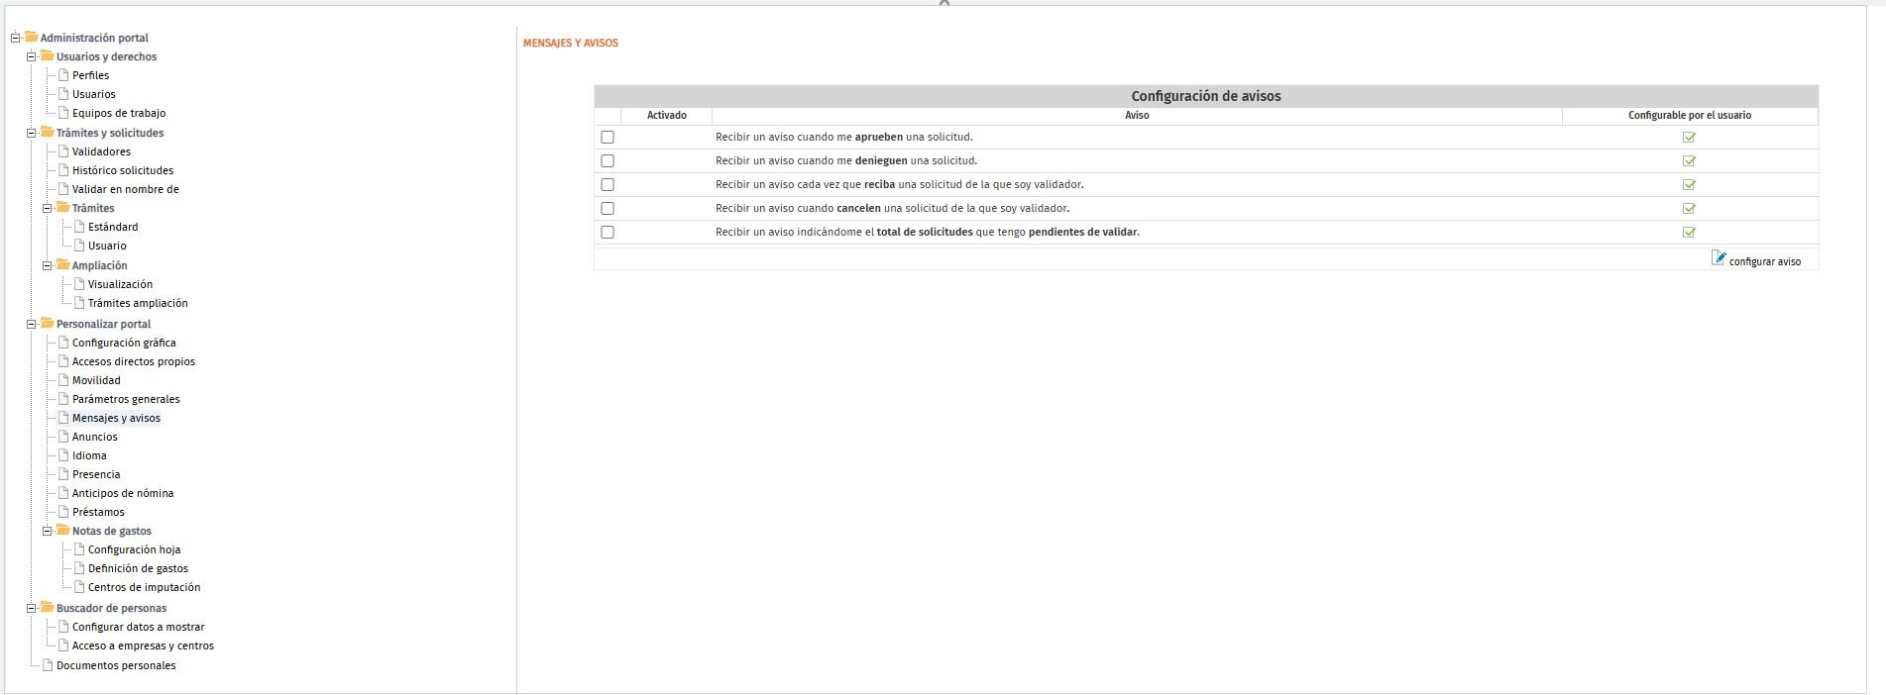Open Visualización under Ampliación
Image resolution: width=1886 pixels, height=695 pixels.
[x=120, y=285]
